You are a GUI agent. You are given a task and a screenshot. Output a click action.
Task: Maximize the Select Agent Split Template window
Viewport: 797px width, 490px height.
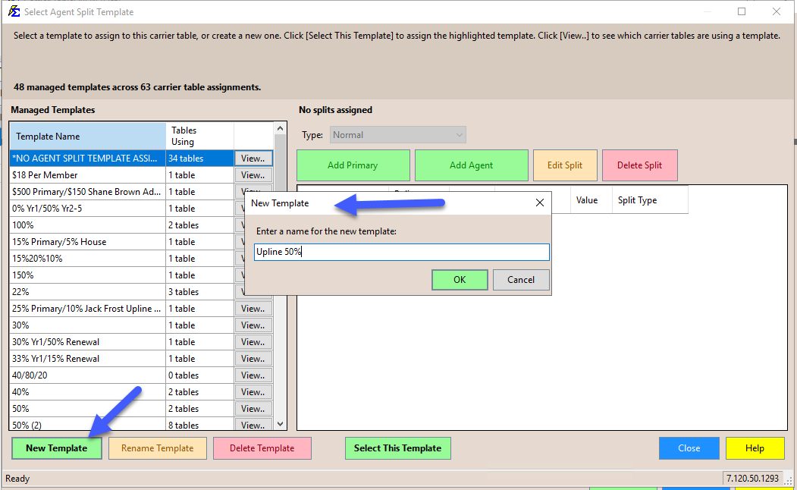742,11
